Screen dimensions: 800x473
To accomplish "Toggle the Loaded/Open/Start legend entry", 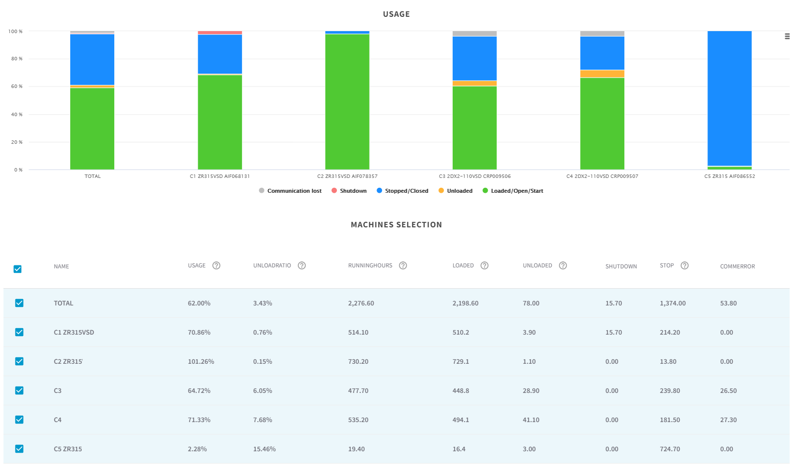I will click(513, 191).
